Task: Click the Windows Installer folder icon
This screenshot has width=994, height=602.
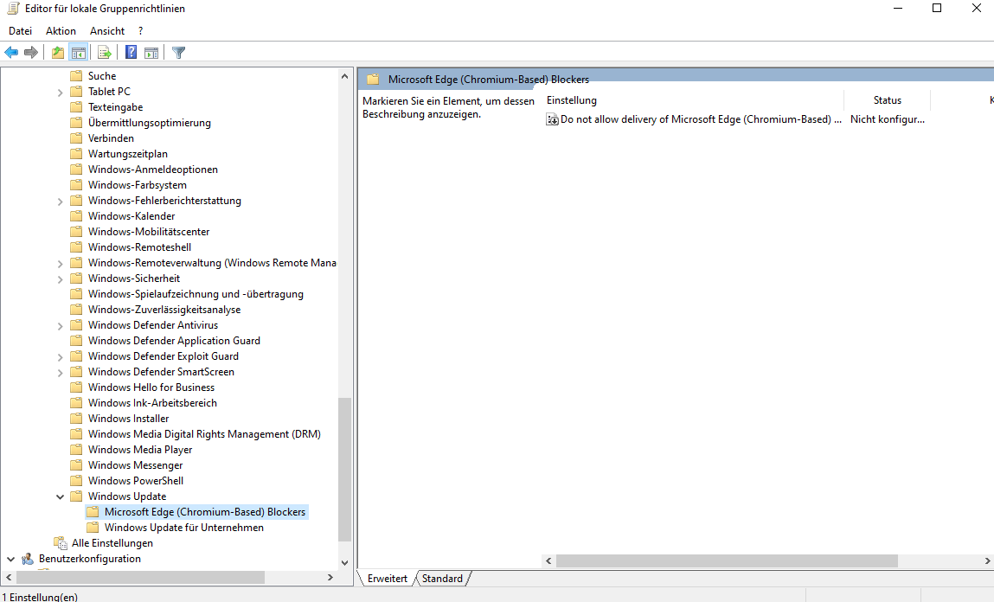Action: coord(77,419)
